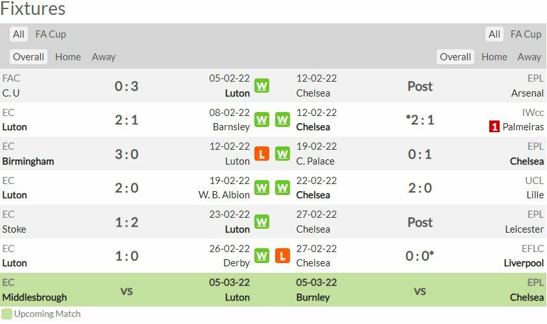Image resolution: width=547 pixels, height=324 pixels.
Task: Select the left All filter tab
Action: point(19,34)
